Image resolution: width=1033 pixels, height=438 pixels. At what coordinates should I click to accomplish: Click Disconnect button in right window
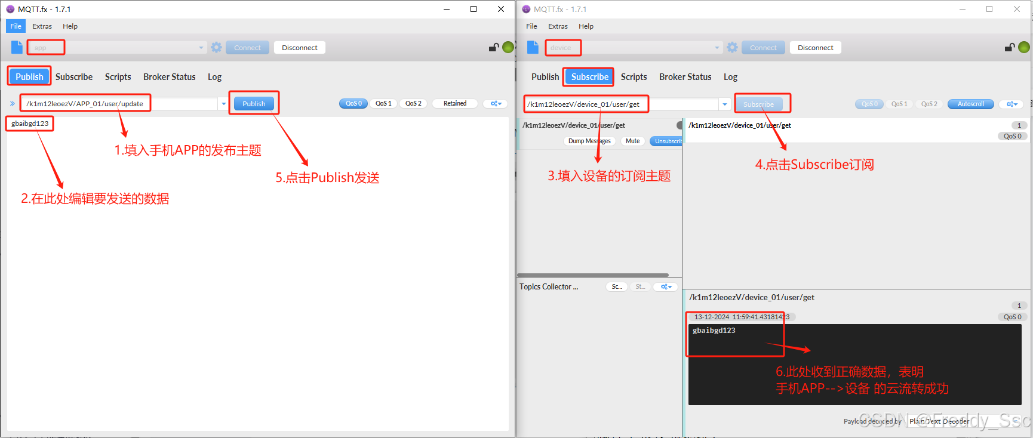(816, 47)
